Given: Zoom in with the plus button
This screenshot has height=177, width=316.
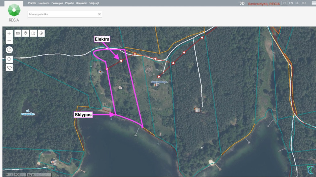Looking at the screenshot, I should [9, 33].
